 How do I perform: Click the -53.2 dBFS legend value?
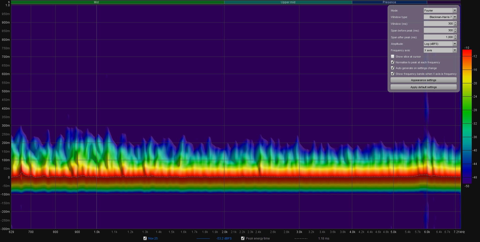pos(224,238)
